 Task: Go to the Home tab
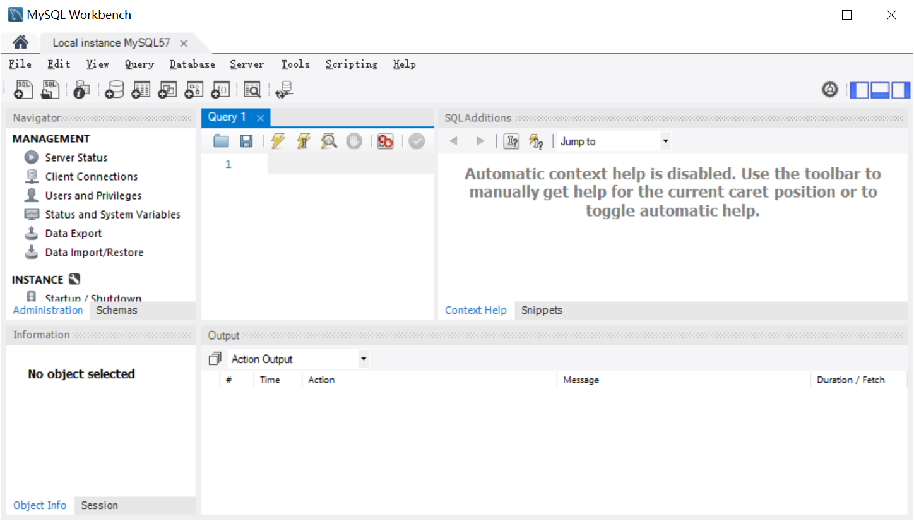tap(20, 42)
